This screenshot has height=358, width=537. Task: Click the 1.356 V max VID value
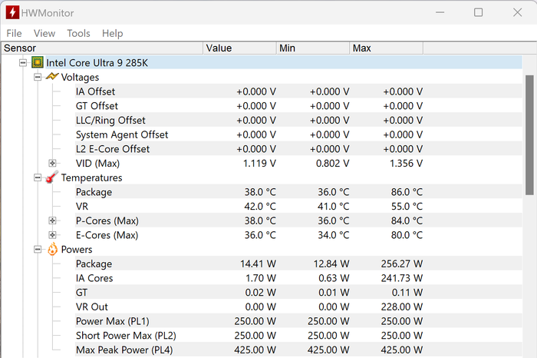[406, 163]
